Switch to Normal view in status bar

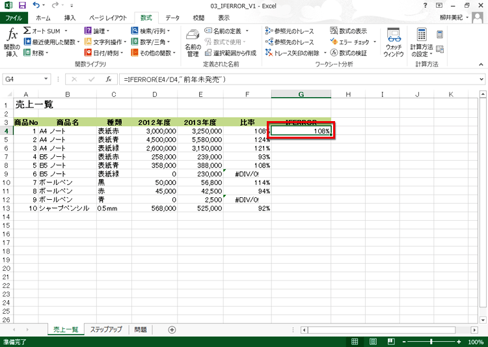click(355, 342)
